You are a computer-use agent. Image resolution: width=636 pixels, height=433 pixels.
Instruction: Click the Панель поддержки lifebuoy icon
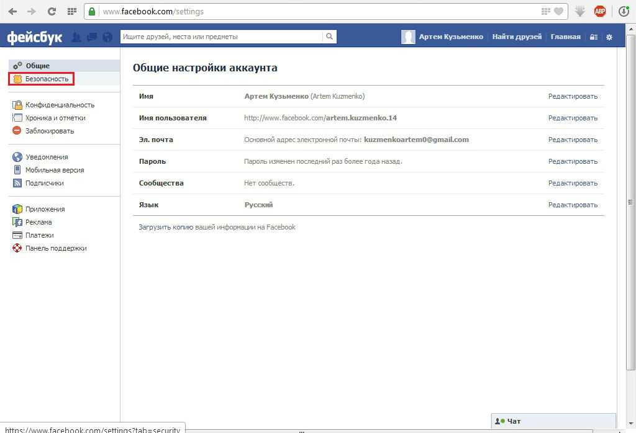pyautogui.click(x=17, y=248)
